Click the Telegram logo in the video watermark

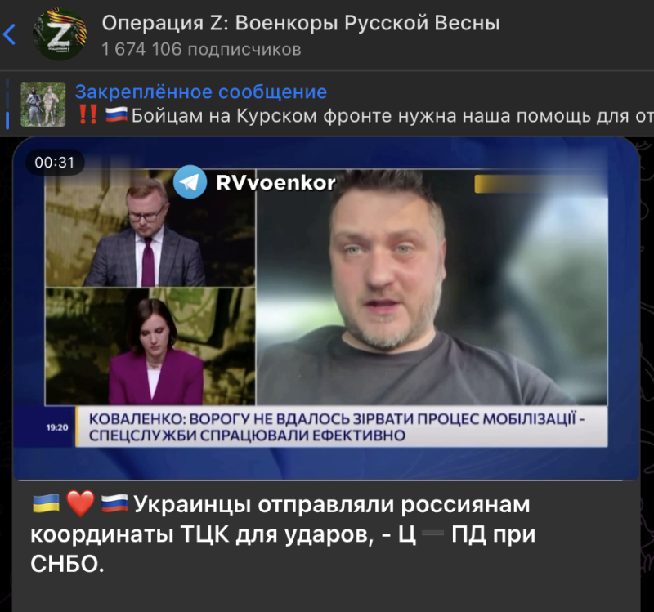pos(190,182)
